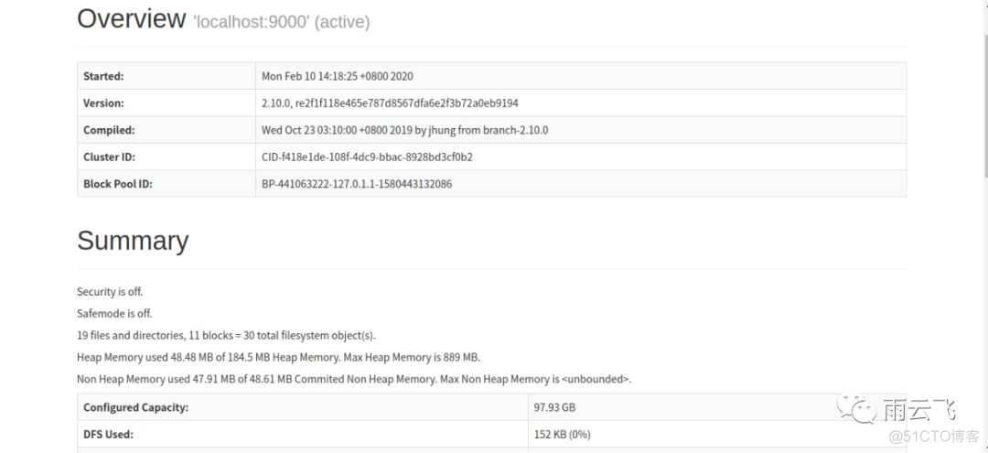Screen dimensions: 988x453
Task: Click the 'Security is off.' text
Action: pos(110,292)
